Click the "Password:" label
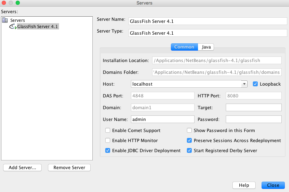This screenshot has width=289, height=192. click(x=208, y=119)
